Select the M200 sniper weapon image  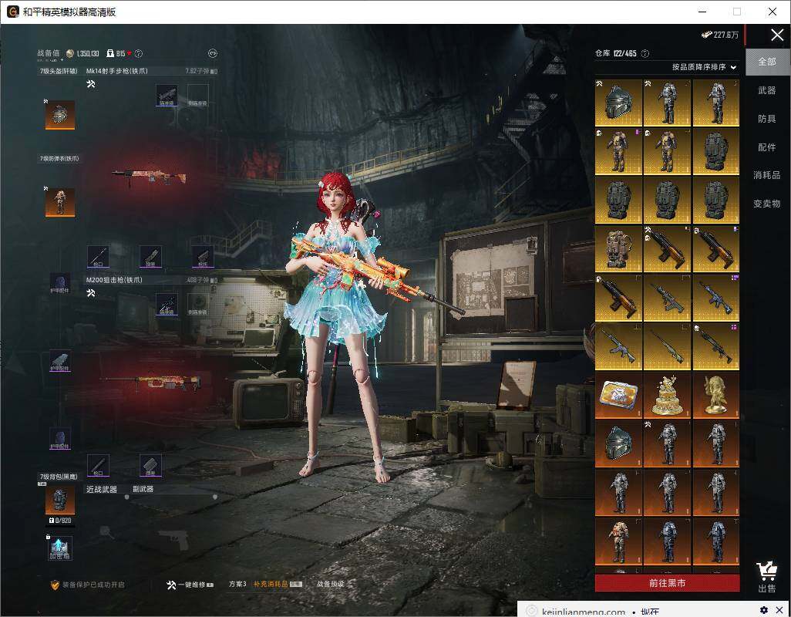click(x=151, y=383)
